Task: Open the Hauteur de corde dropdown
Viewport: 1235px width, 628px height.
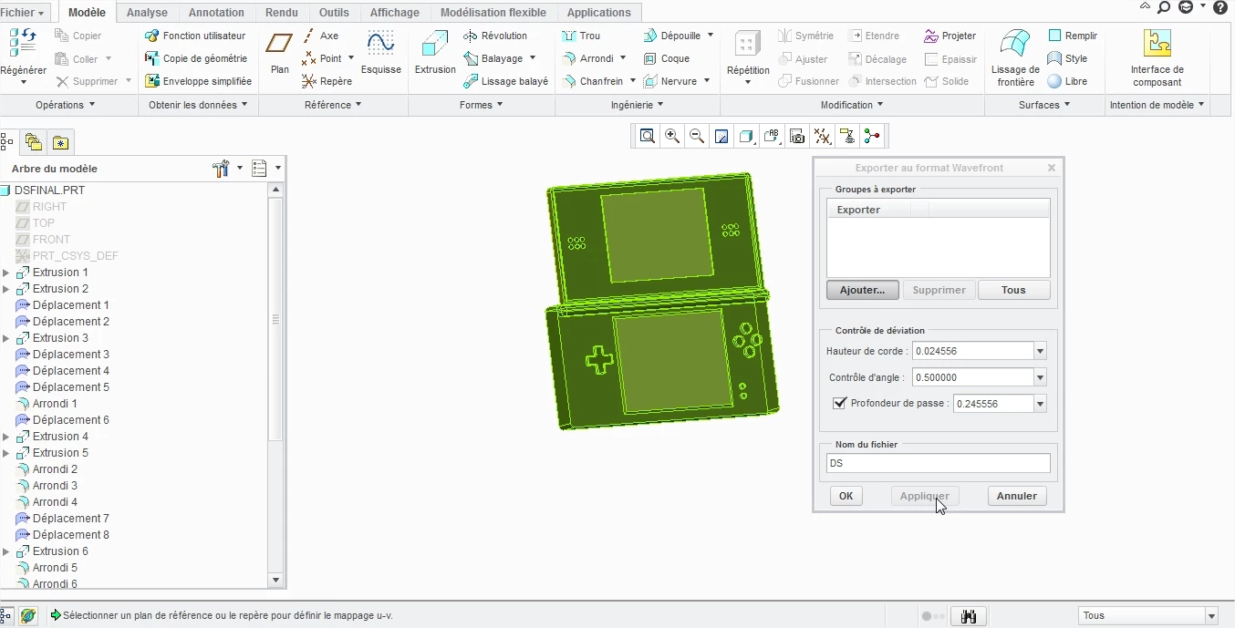Action: pos(1040,351)
